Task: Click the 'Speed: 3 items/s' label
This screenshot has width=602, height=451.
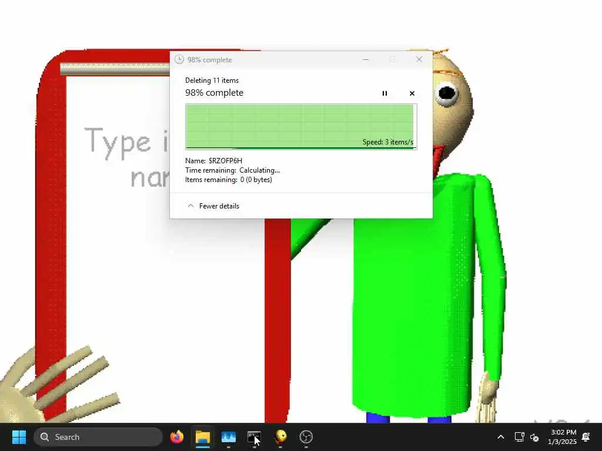Action: click(x=388, y=142)
